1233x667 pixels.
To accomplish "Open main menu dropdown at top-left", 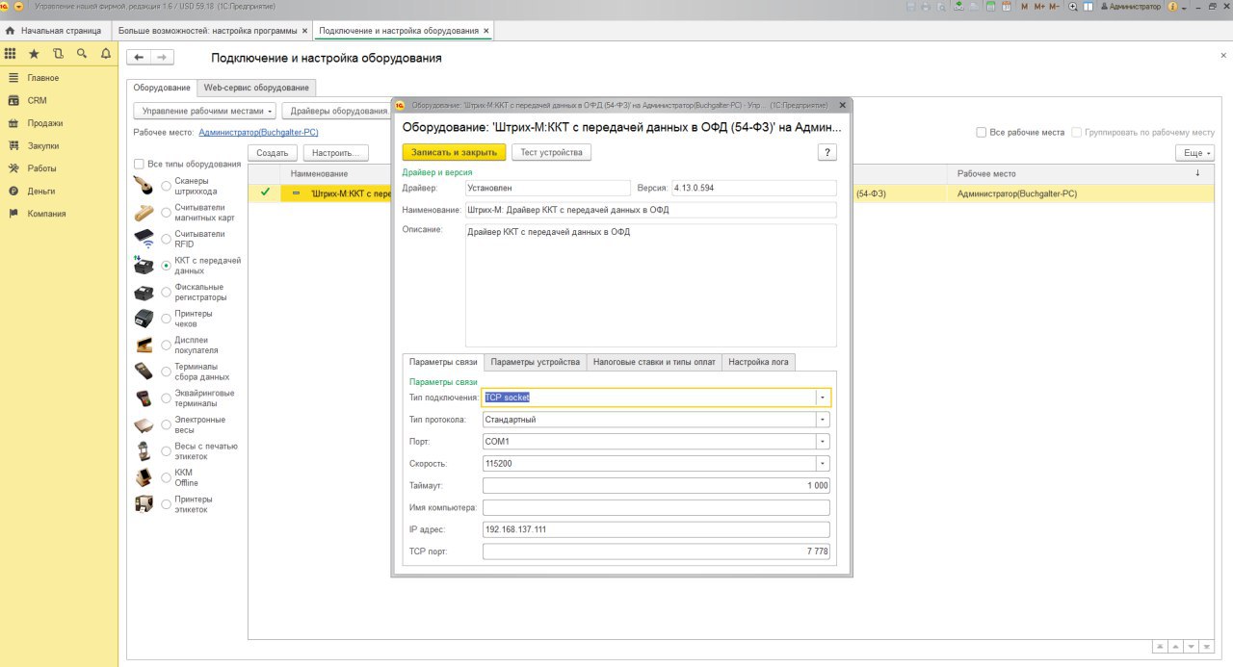I will (x=19, y=6).
